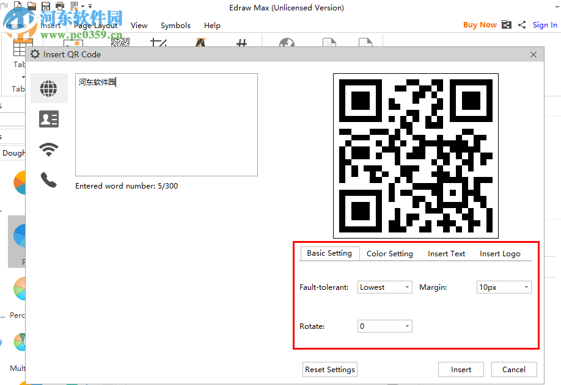Image resolution: width=561 pixels, height=385 pixels.
Task: Switch to the Color Setting tab
Action: coord(389,253)
